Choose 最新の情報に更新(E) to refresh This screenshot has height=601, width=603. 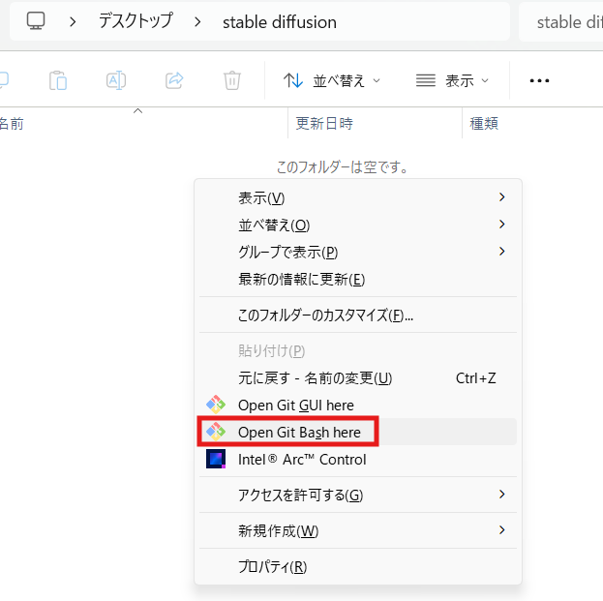click(x=358, y=279)
